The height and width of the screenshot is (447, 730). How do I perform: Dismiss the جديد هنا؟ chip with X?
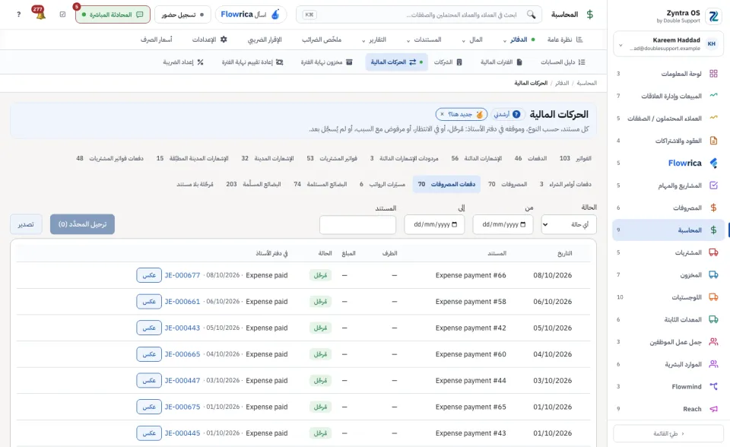coord(442,114)
